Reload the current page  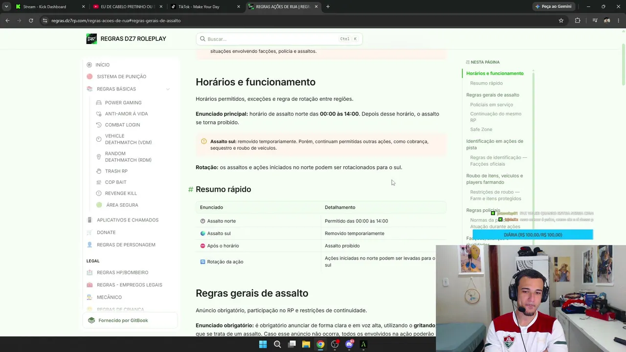[x=31, y=21]
